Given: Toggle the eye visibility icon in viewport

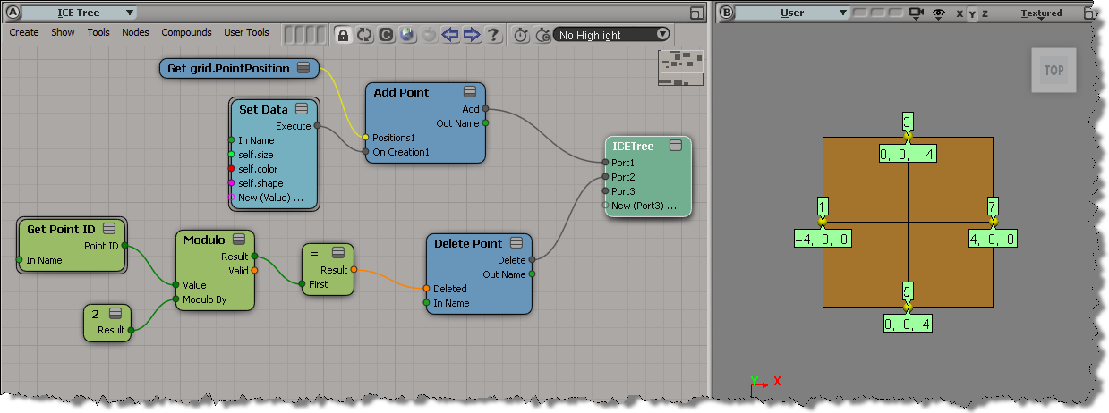Looking at the screenshot, I should click(939, 13).
